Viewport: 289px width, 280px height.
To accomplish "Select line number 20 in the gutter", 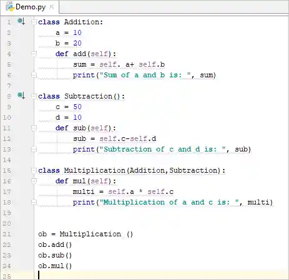I will (7, 223).
